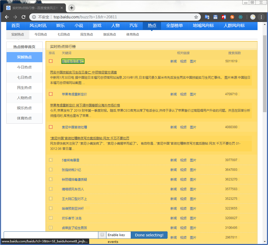Viewport: 268px width, 245px height.
Task: Open the headline 两名中国技能实习生在日身亡 中领馆促警方调查
Action: coord(83,72)
